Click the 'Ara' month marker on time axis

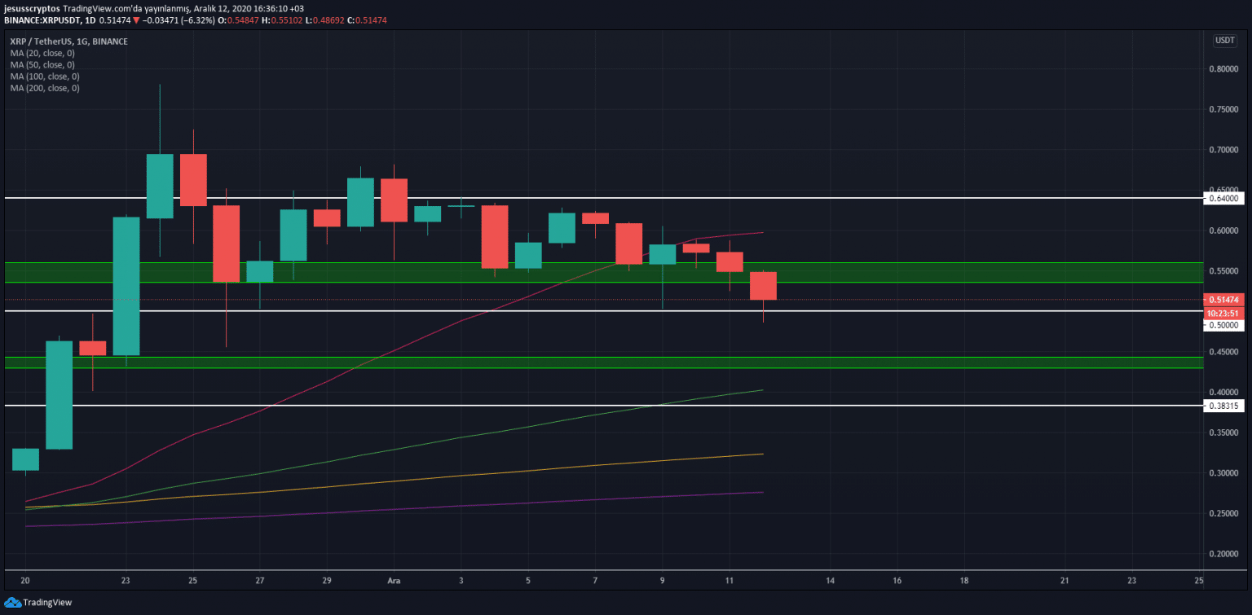tap(394, 581)
